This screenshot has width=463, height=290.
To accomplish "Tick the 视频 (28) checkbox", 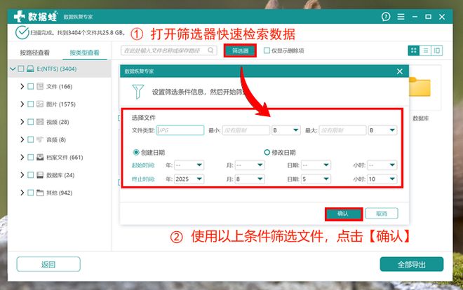I will 30,122.
